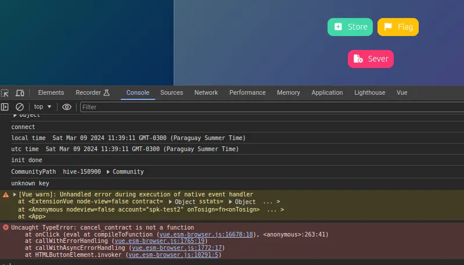The image size is (464, 265).
Task: Open link vue.esm-browser.js:1772:17
Action: tap(177, 248)
